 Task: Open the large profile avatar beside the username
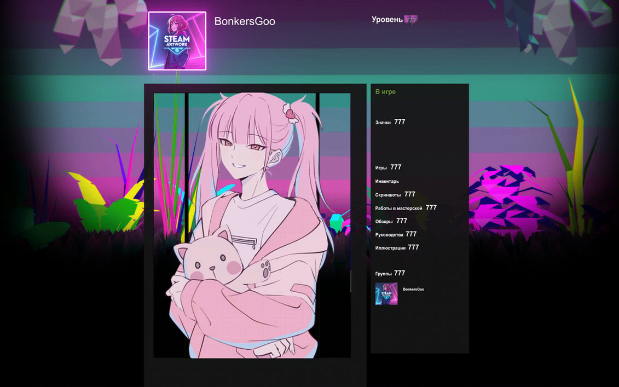(x=177, y=41)
